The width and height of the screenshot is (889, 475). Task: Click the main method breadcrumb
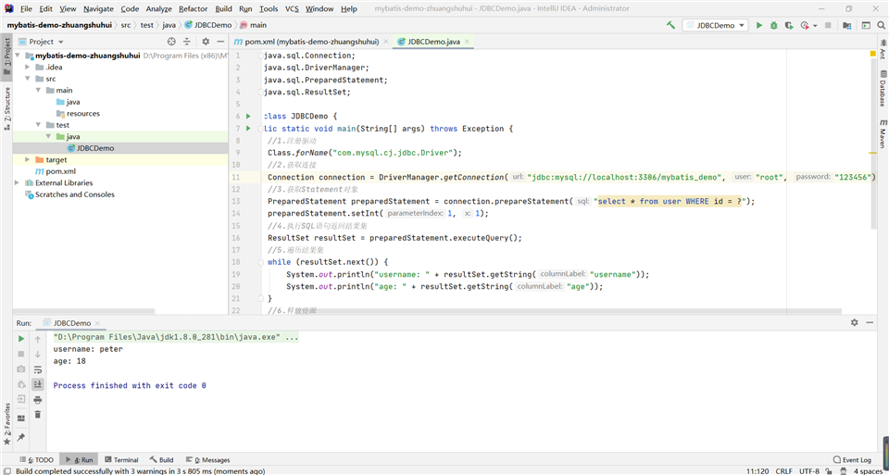click(254, 25)
